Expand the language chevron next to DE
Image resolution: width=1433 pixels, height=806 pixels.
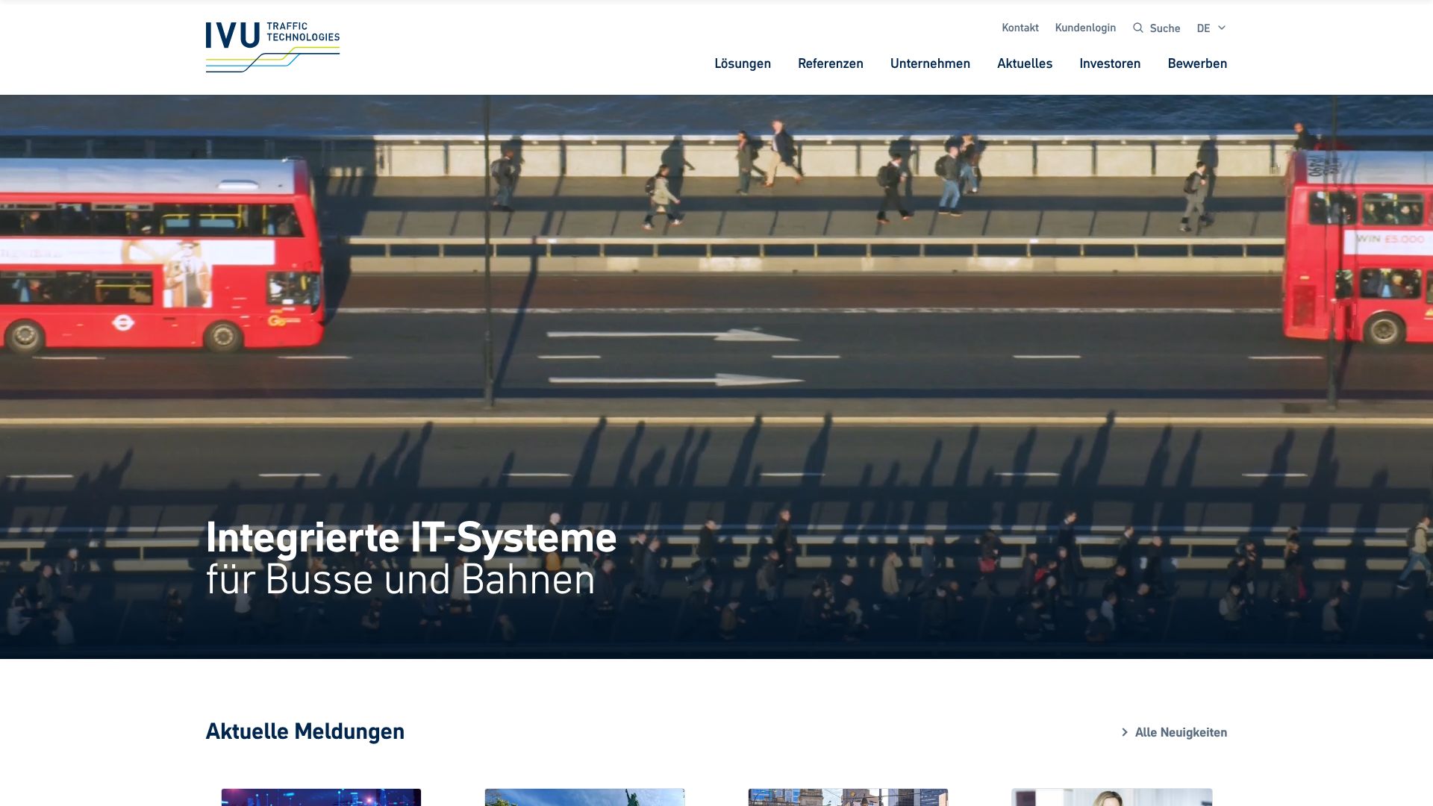pyautogui.click(x=1222, y=28)
